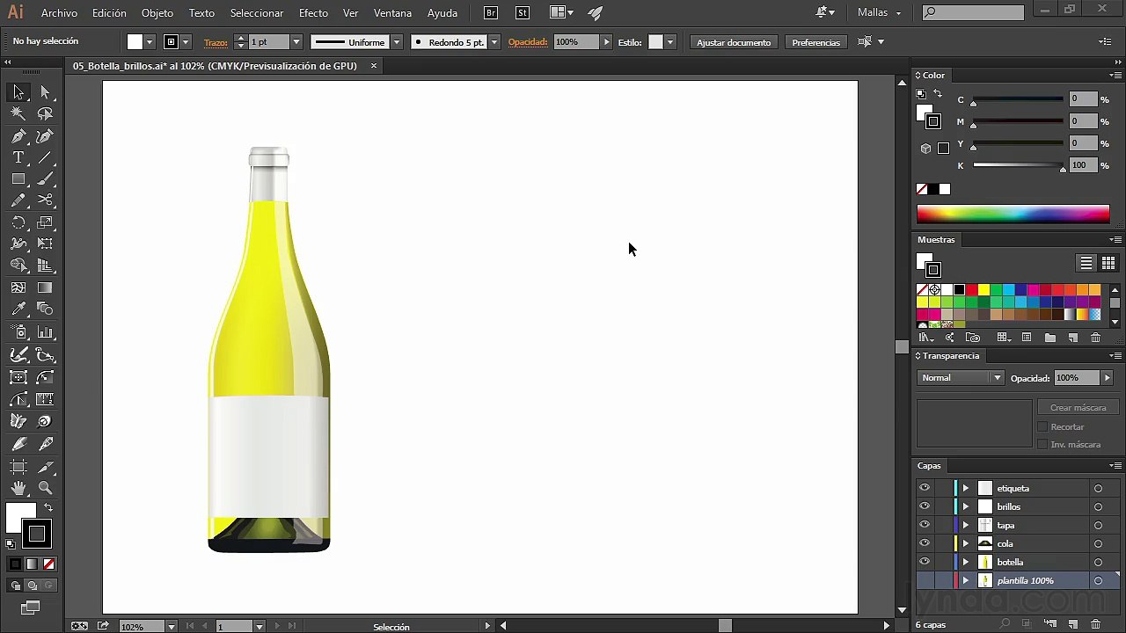This screenshot has width=1126, height=633.
Task: Click the Recortar checkbox
Action: (x=1042, y=426)
